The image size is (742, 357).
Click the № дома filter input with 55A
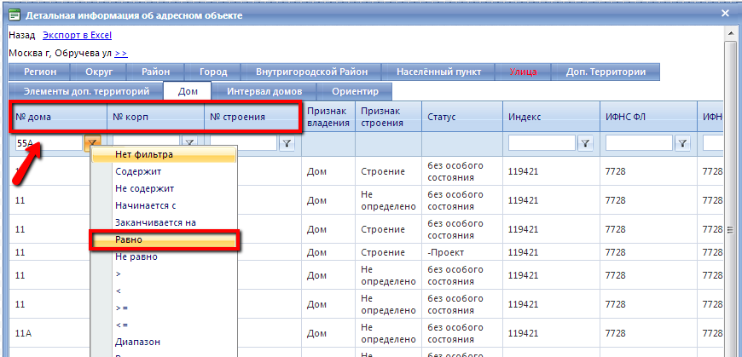pos(49,143)
